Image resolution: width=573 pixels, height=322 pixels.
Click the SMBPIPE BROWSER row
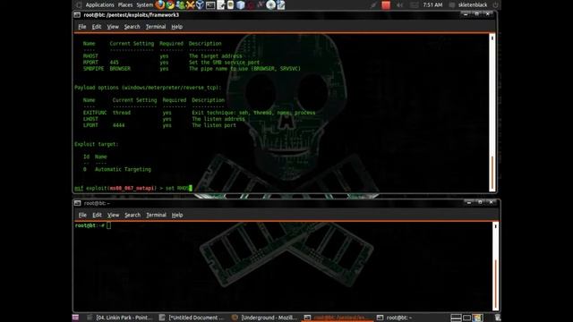pos(192,69)
